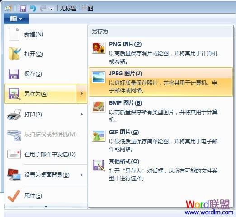Click the landscape thumbnail icon for JPEG
Image resolution: width=236 pixels, height=217 pixels.
pos(99,77)
